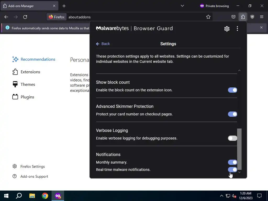This screenshot has width=268, height=201.
Task: Enable Verbose Logging switch
Action: click(x=232, y=138)
